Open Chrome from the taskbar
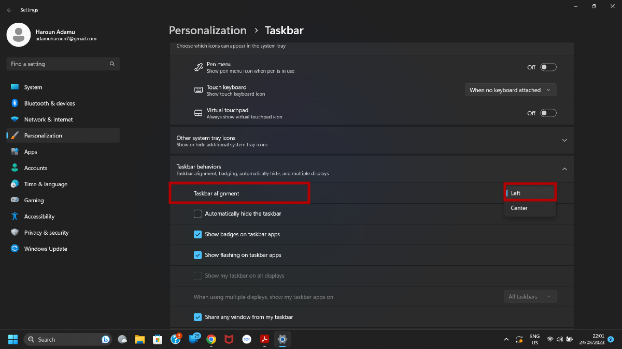Viewport: 622px width, 349px height. 211,339
